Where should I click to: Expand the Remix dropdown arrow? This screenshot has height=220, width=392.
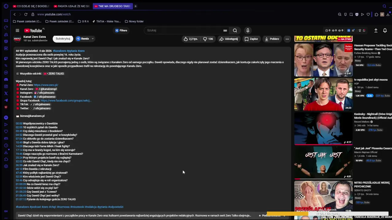[92, 39]
